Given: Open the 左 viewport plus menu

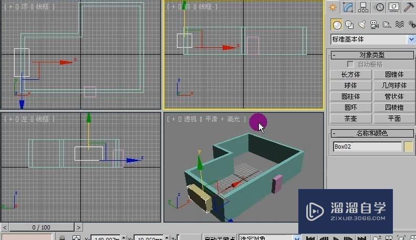Looking at the screenshot, I should tap(11, 119).
